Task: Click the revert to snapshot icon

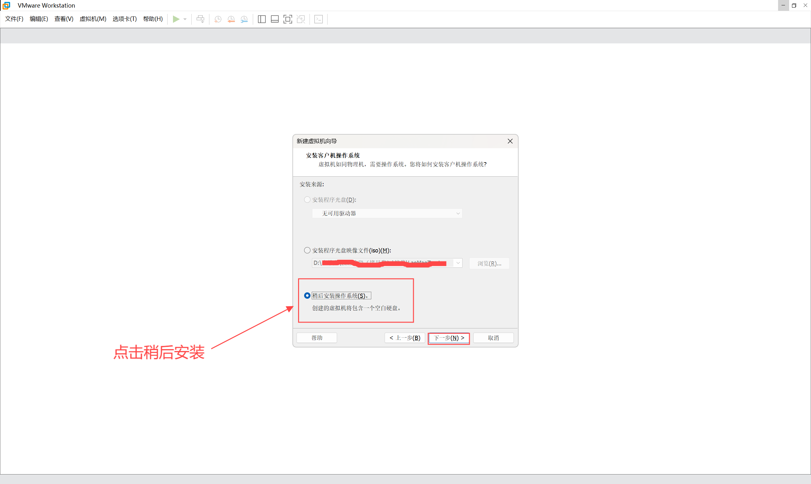Action: tap(231, 19)
